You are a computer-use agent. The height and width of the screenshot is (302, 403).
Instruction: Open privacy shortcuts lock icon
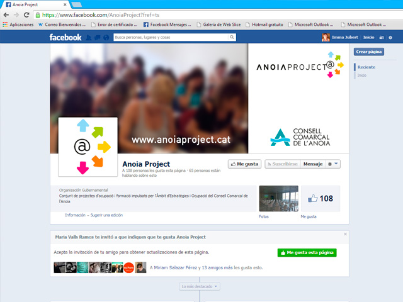point(382,38)
